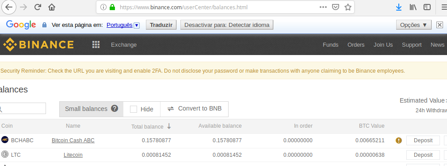
Task: Click the Google logo in translate bar
Action: [21, 25]
